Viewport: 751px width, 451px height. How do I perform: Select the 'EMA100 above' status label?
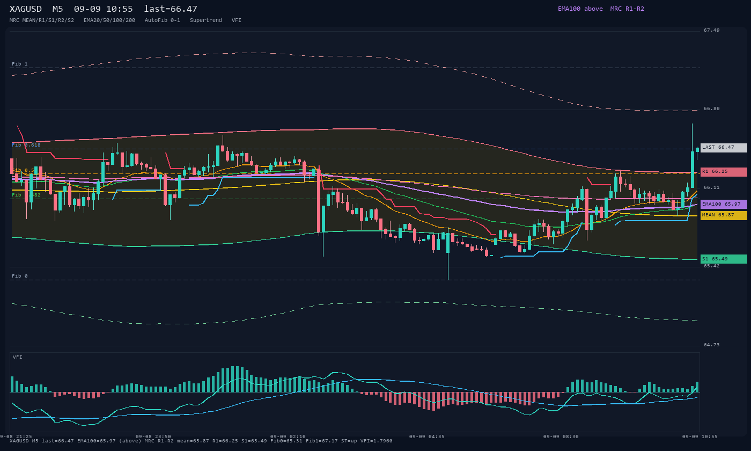tap(580, 9)
